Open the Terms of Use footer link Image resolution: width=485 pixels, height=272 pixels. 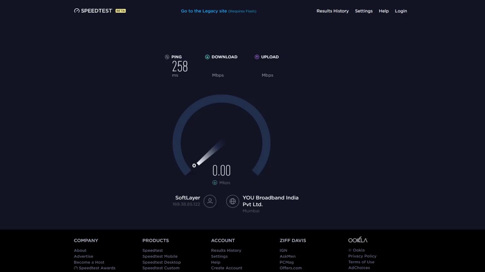point(361,262)
